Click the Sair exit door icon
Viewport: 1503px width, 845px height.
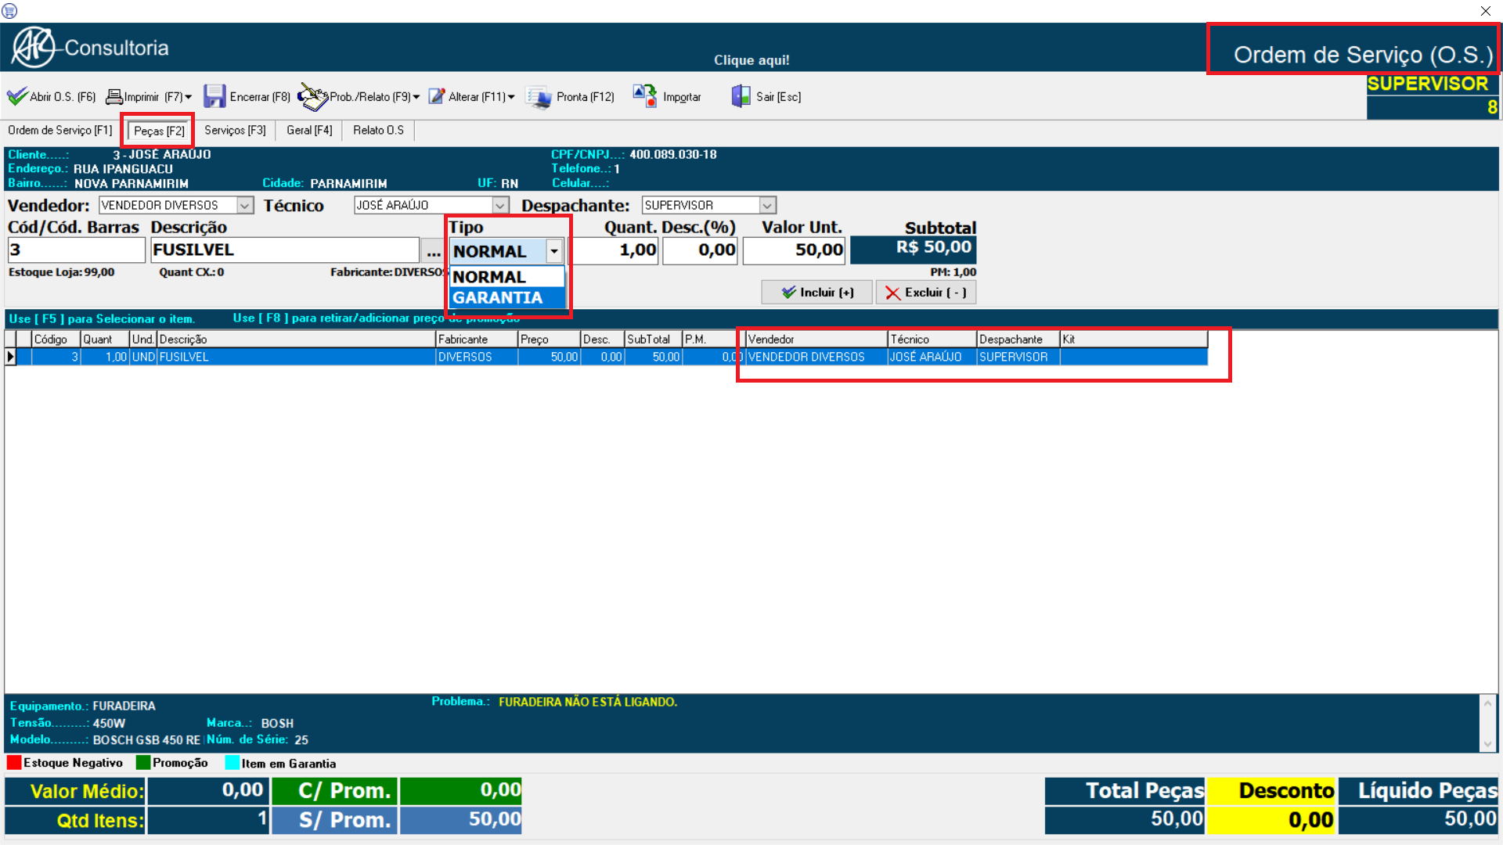pos(740,96)
